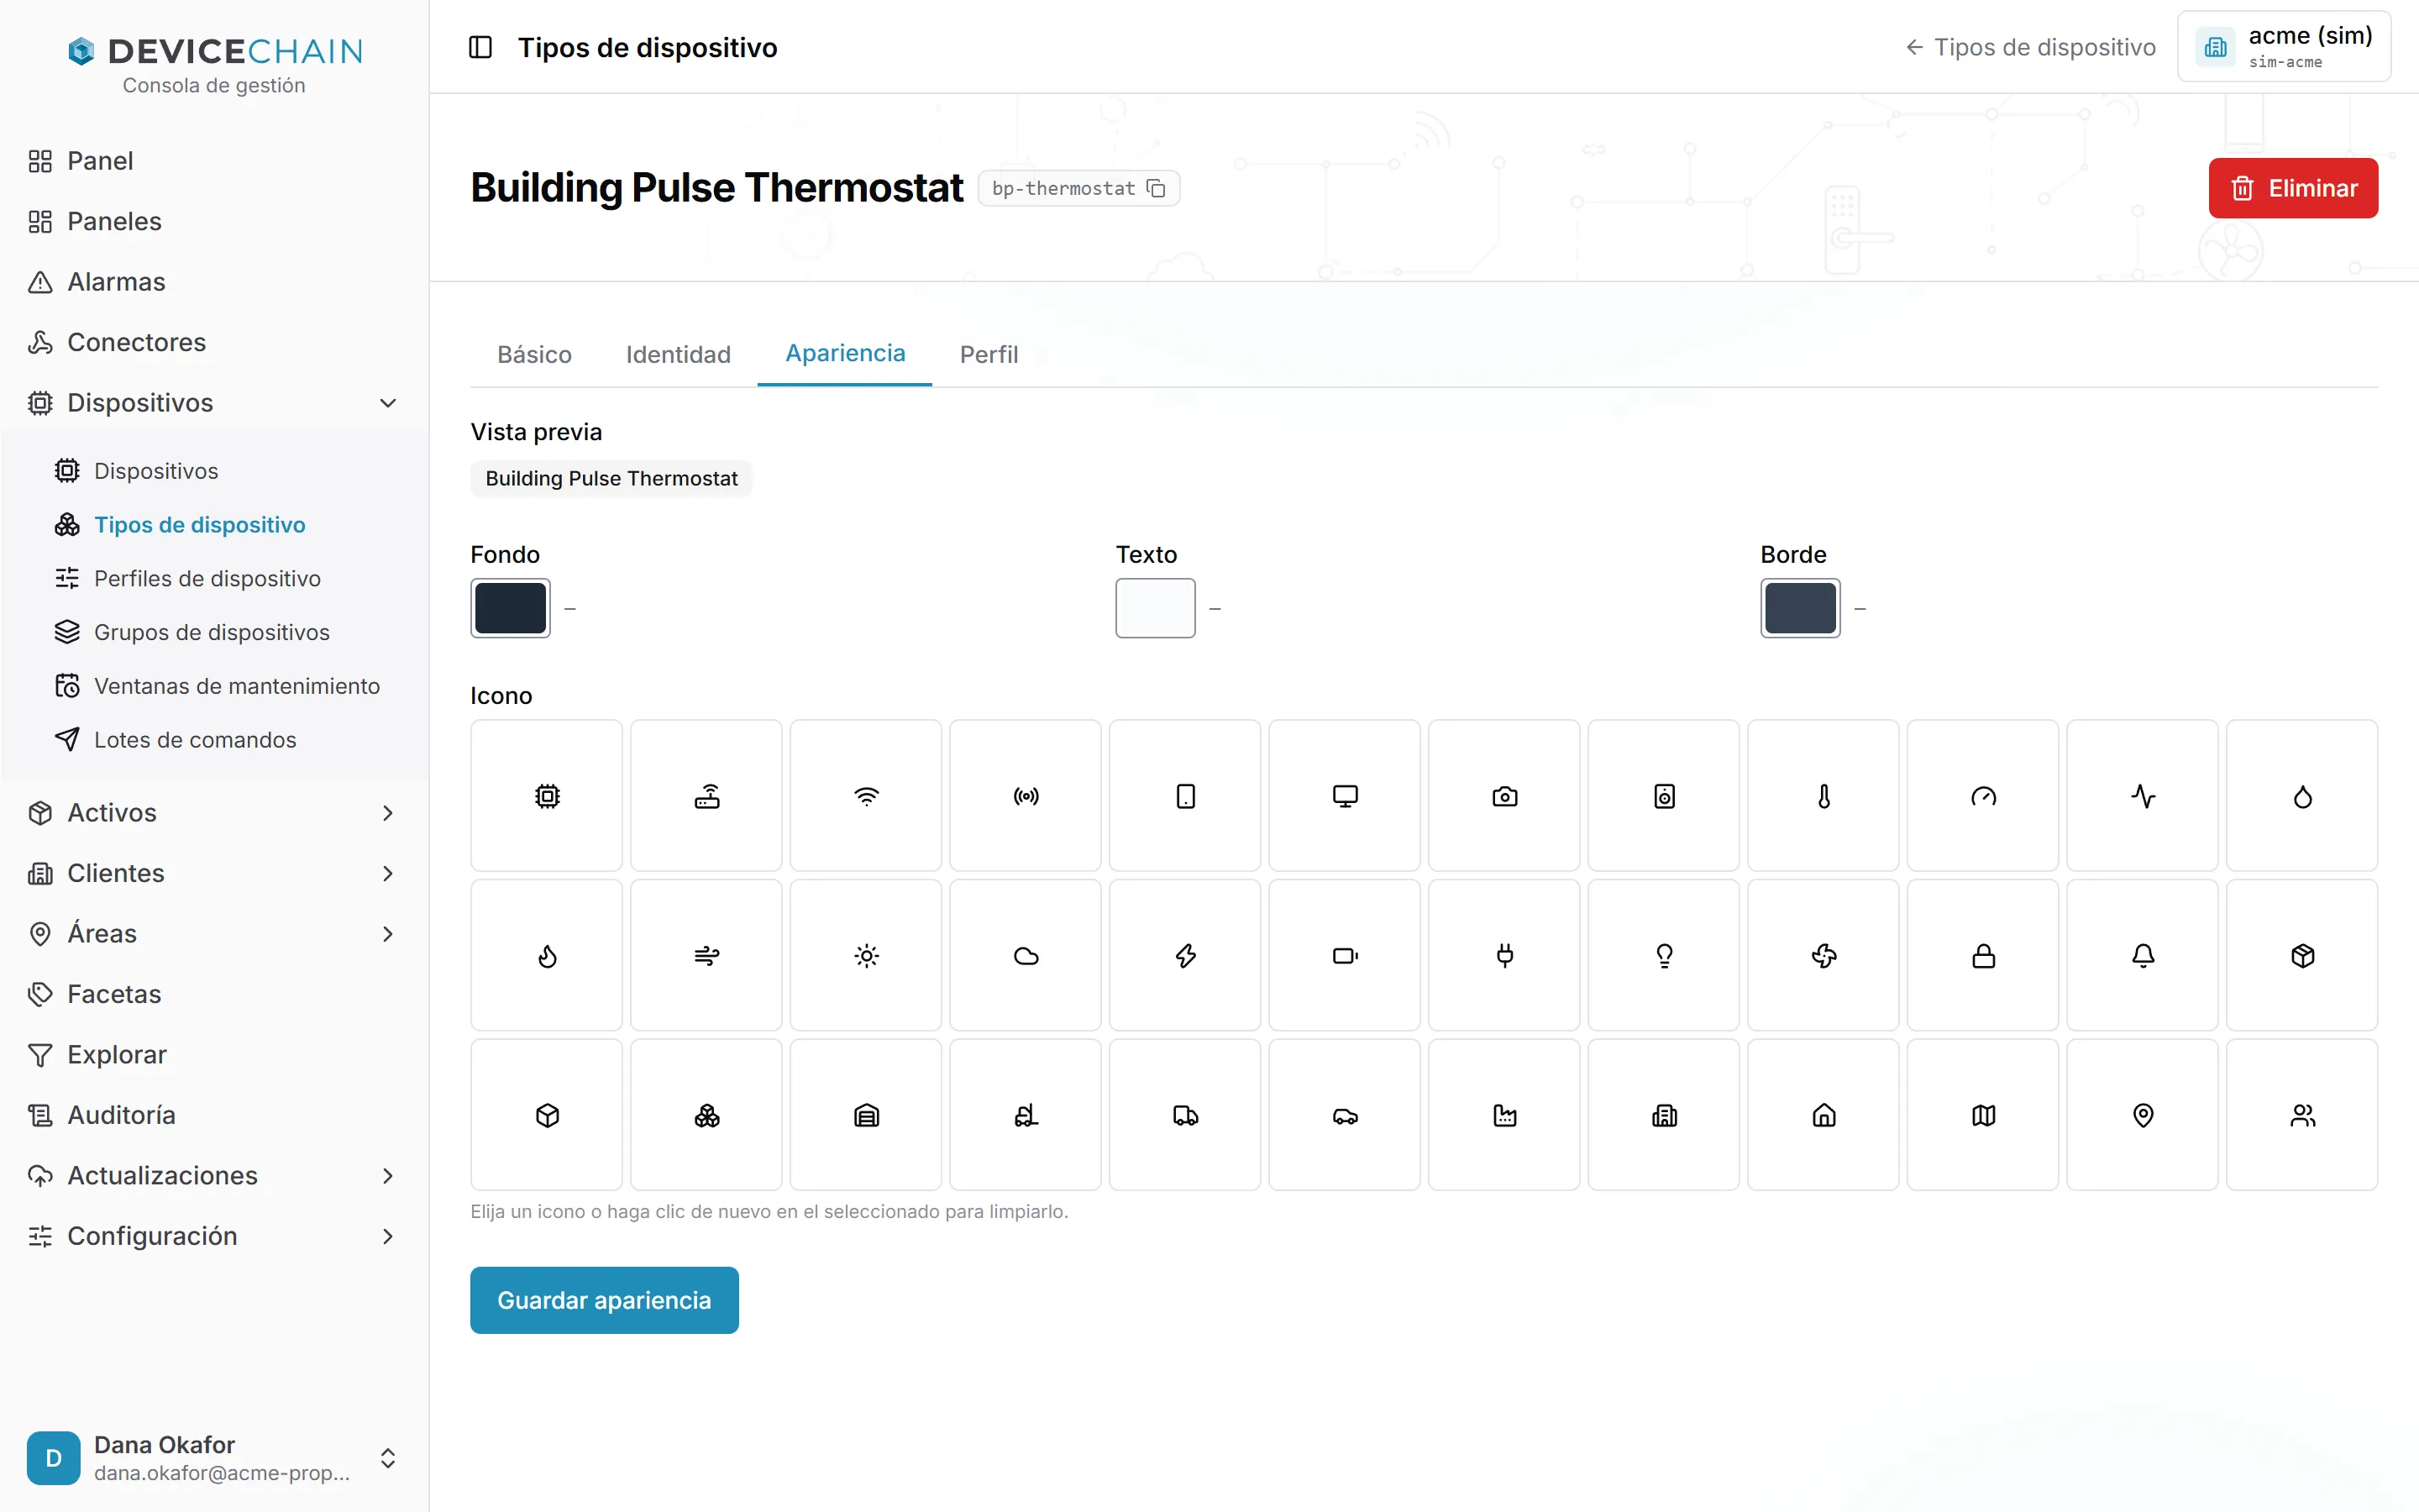This screenshot has height=1512, width=2419.
Task: Open Alarmas in the sidebar
Action: (213, 281)
